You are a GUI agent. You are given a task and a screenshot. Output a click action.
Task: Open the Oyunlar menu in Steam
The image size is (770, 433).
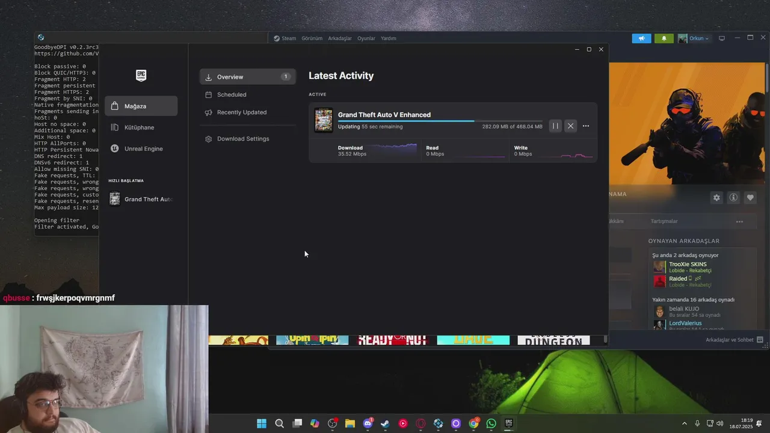pyautogui.click(x=366, y=38)
